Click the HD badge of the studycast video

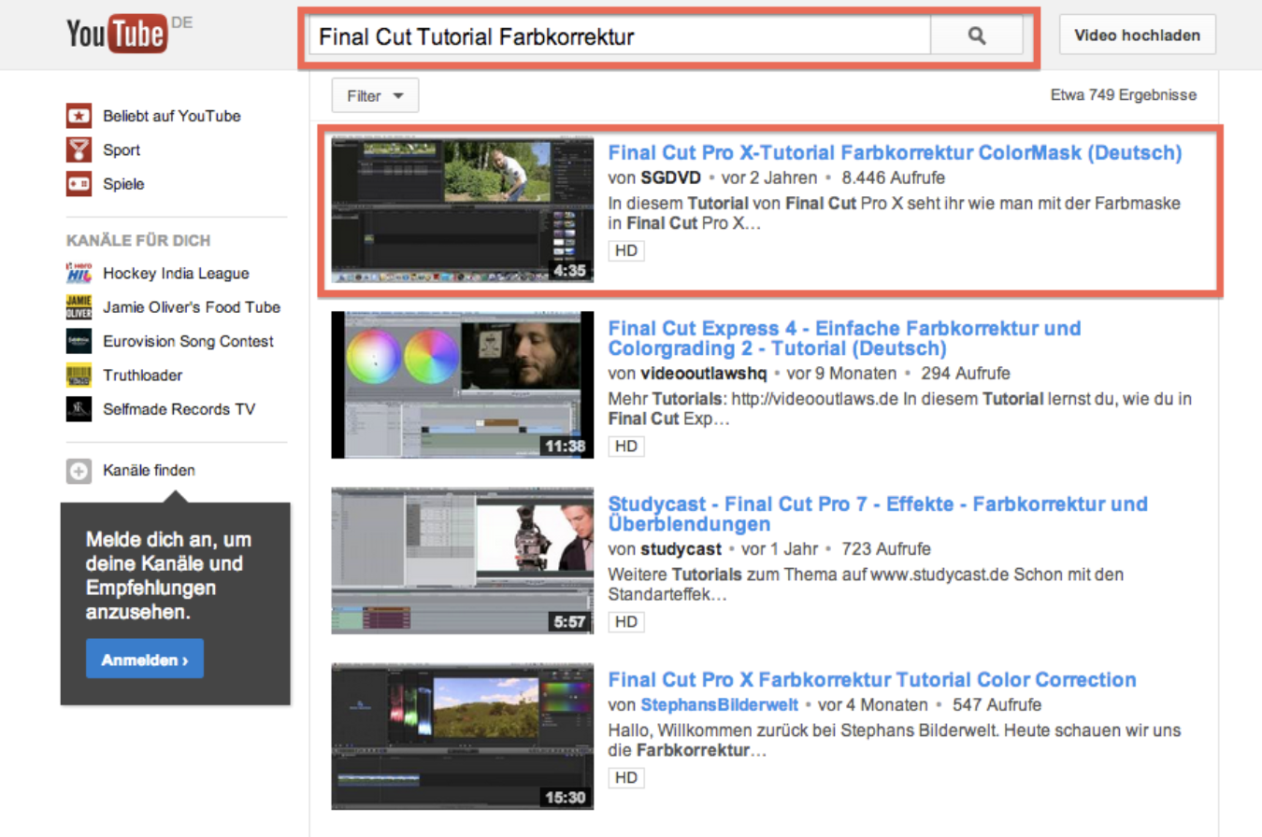[x=626, y=621]
